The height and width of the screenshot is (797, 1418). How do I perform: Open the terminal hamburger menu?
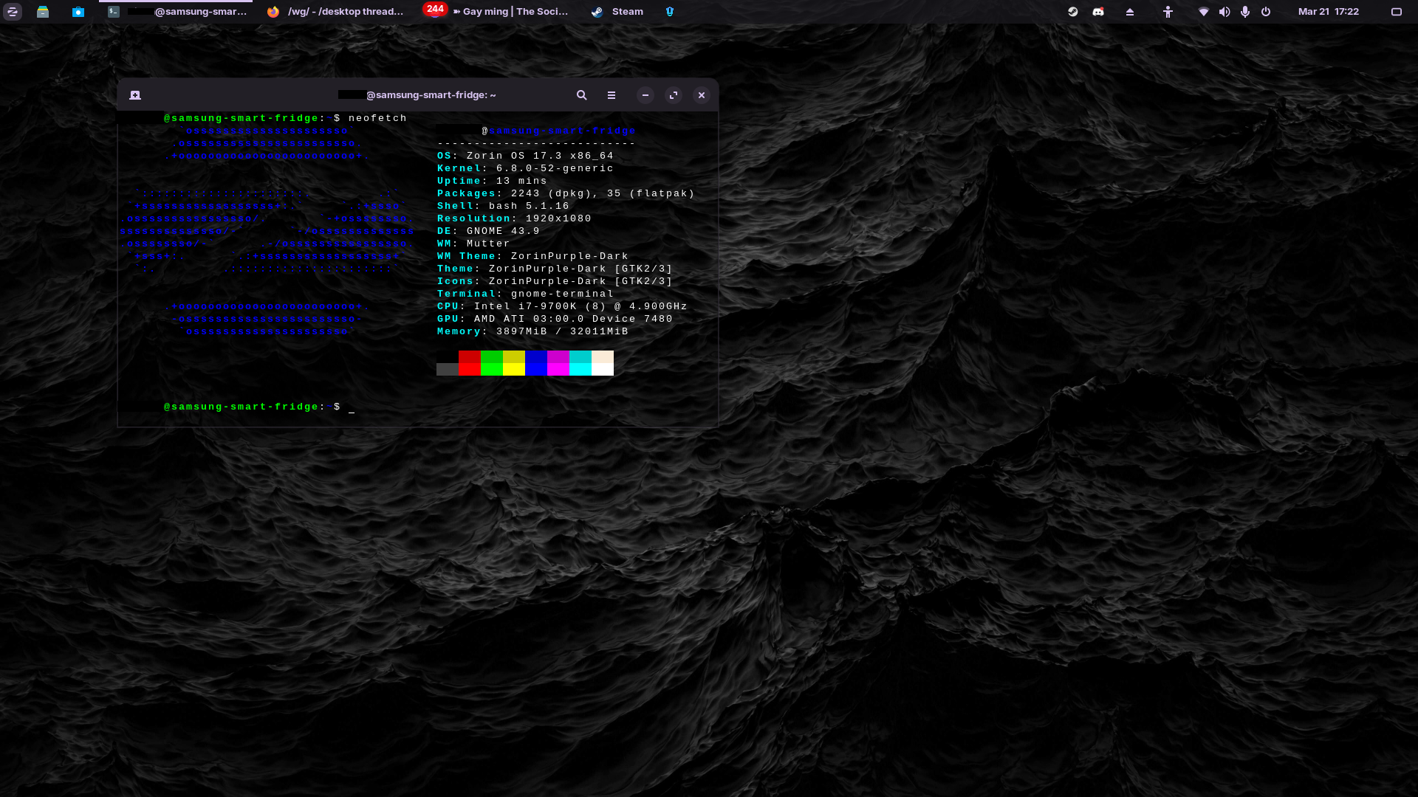click(612, 95)
